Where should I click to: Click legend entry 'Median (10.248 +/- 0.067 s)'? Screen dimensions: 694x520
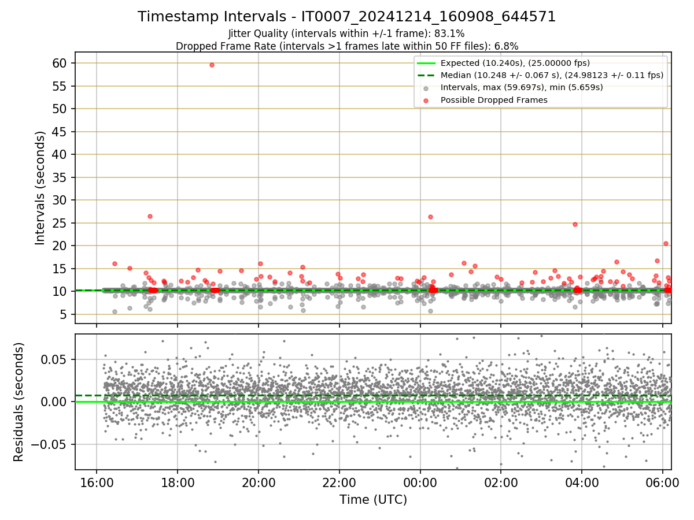point(552,75)
